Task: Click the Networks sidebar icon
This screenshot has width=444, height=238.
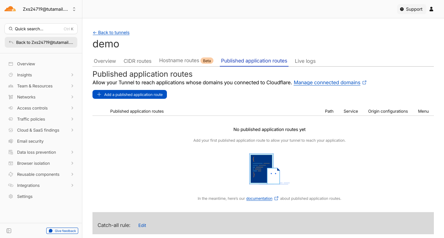Action: 11,97
